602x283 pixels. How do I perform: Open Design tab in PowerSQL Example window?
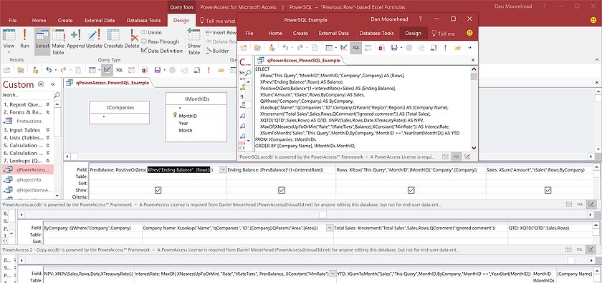(x=413, y=34)
